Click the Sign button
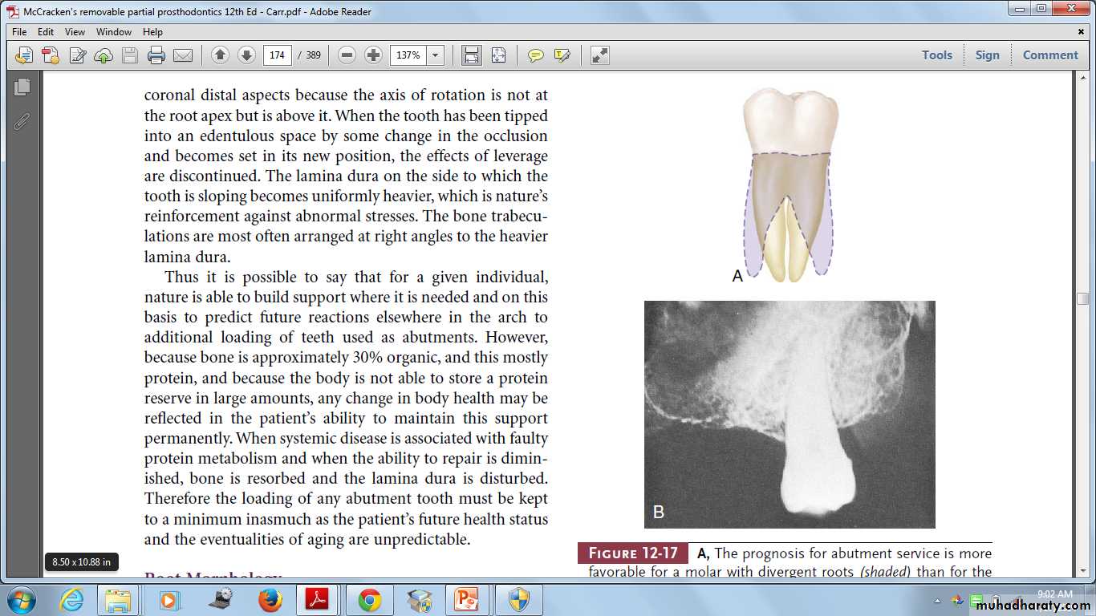 pyautogui.click(x=987, y=55)
